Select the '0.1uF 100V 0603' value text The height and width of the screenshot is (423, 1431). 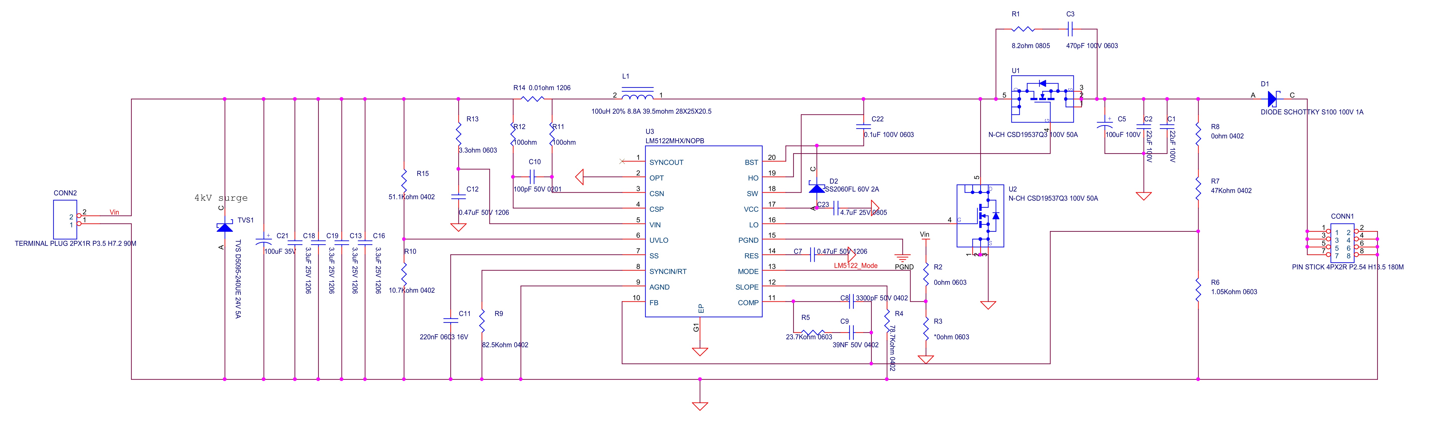point(888,135)
